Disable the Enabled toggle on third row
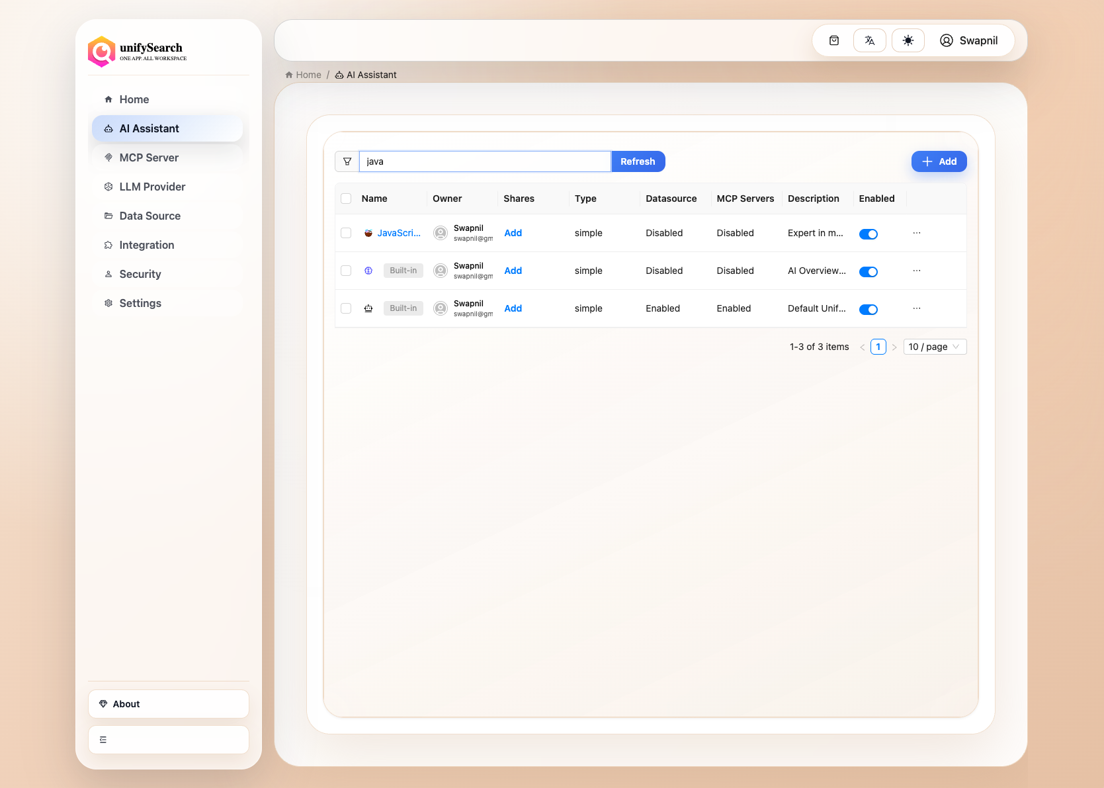 [x=869, y=309]
